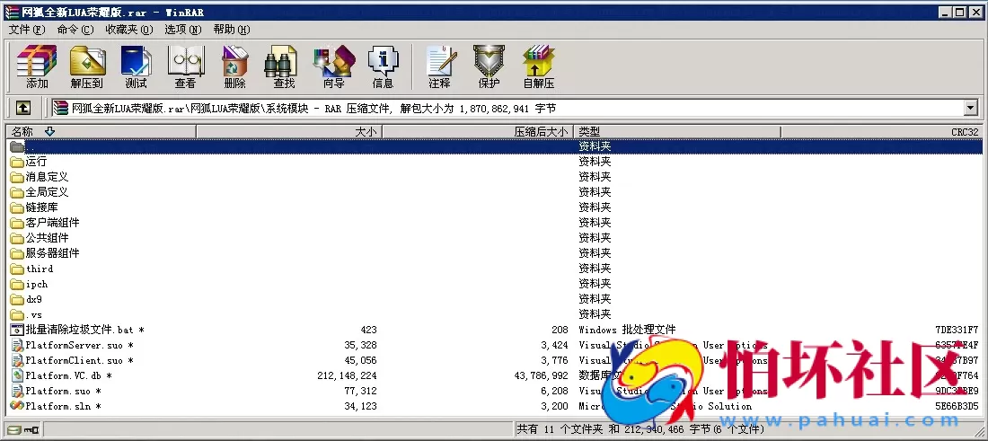Open the 命令(C) menu

(x=75, y=30)
